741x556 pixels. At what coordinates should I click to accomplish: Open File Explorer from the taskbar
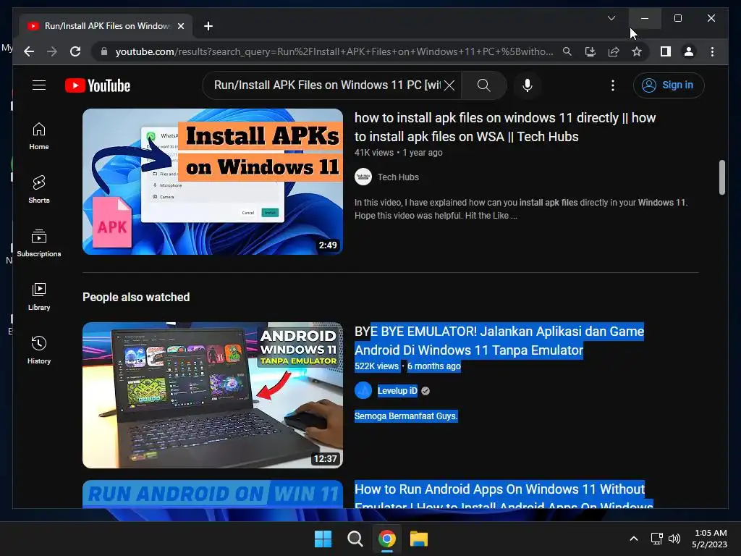coord(419,539)
